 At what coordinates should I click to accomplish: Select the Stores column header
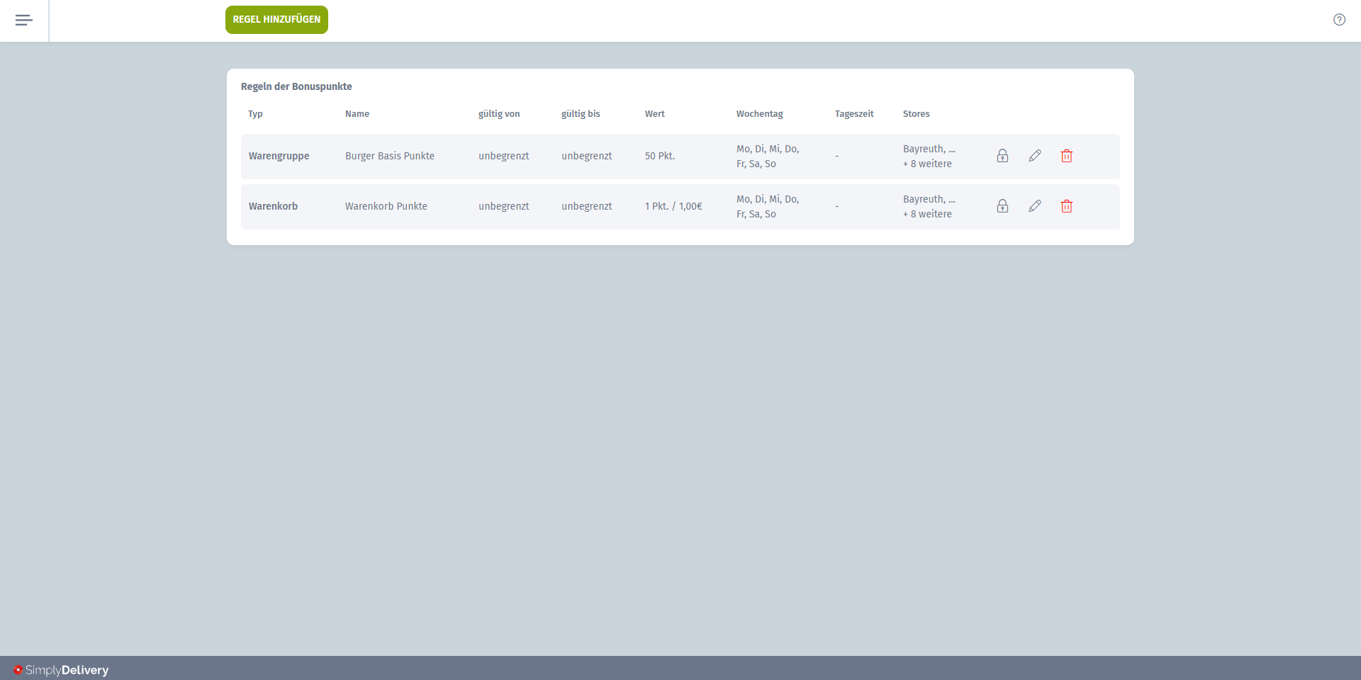pos(917,114)
